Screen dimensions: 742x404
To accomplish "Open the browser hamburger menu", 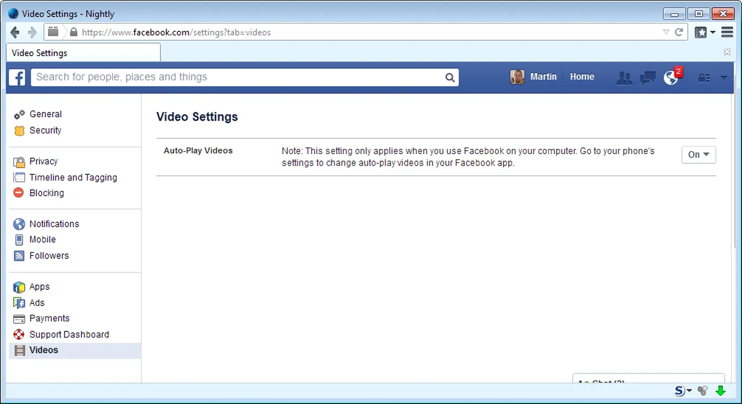I will [728, 32].
